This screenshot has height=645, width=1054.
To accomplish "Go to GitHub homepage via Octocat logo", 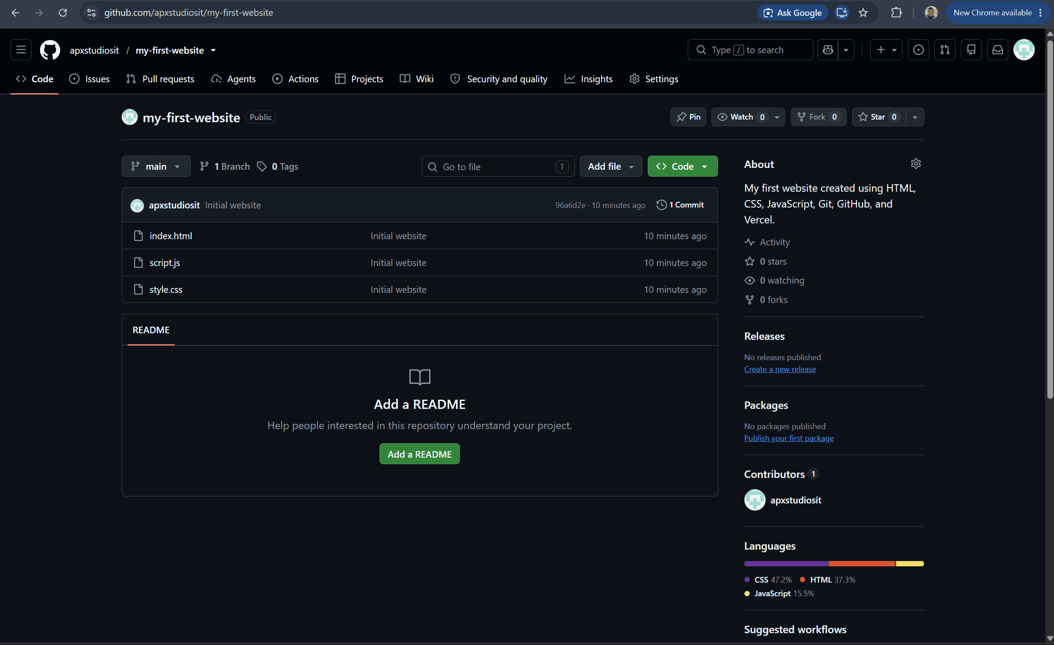I will (x=50, y=50).
